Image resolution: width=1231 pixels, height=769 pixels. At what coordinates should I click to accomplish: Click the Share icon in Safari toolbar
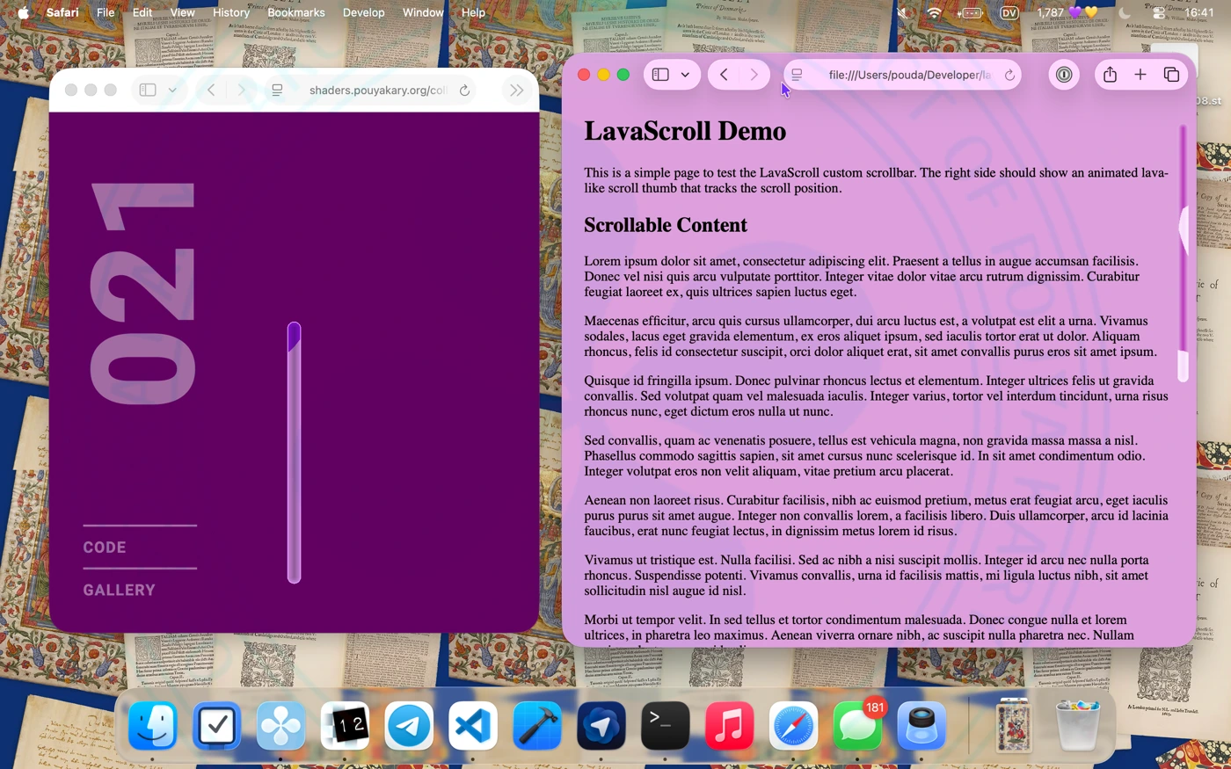coord(1110,75)
